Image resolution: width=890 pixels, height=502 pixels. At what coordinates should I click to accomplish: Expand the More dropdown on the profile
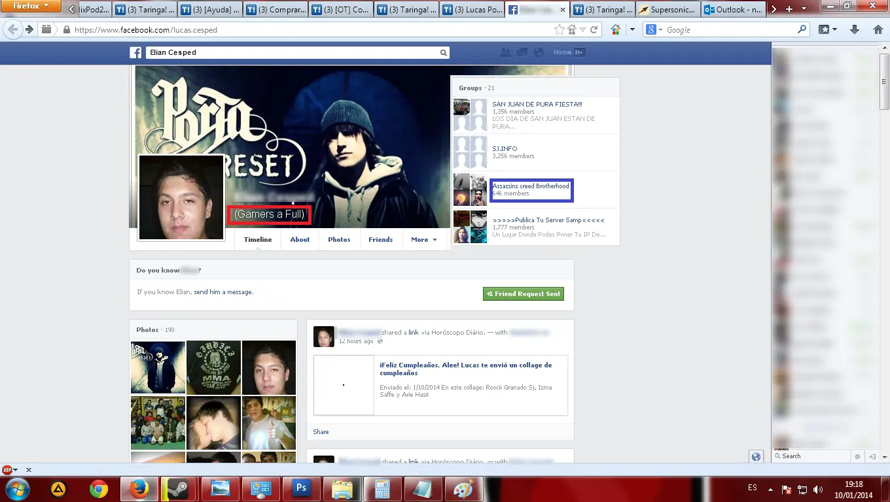423,239
